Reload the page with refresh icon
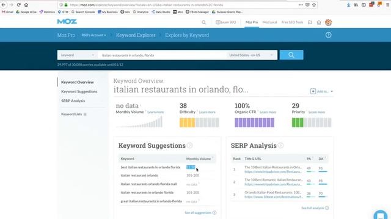Image resolution: width=391 pixels, height=219 pixels. [x=19, y=5]
